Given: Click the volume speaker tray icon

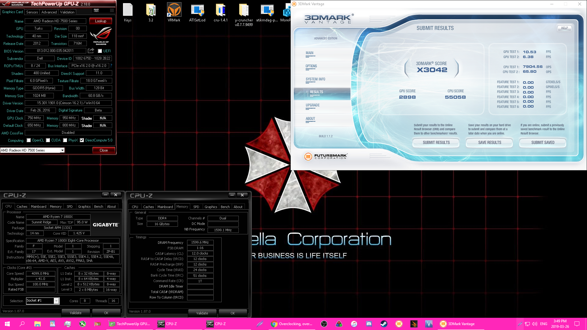Looking at the screenshot, I should (x=535, y=324).
